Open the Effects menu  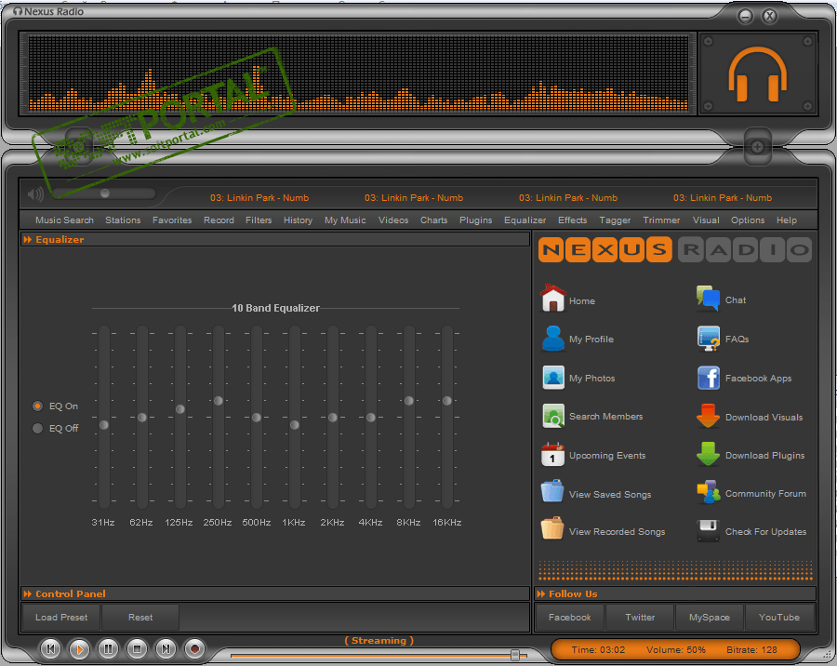(x=572, y=220)
